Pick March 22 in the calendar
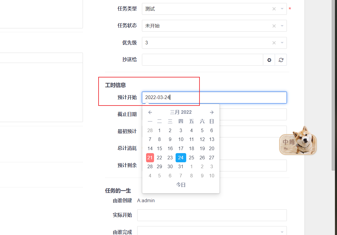 159,158
